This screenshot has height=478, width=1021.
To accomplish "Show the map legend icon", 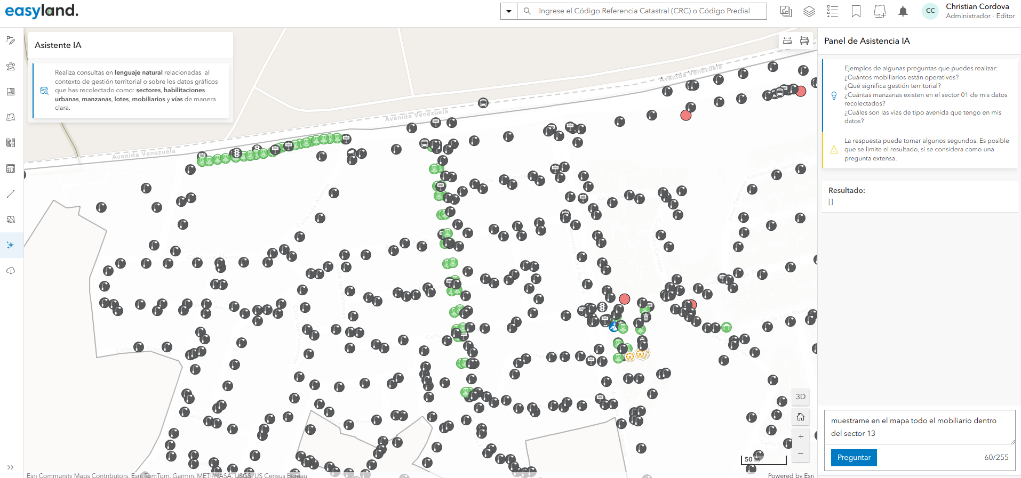I will [833, 11].
